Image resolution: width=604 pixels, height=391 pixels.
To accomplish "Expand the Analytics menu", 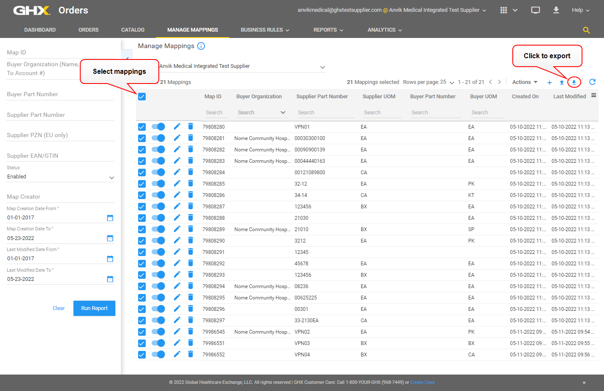I will pyautogui.click(x=385, y=30).
